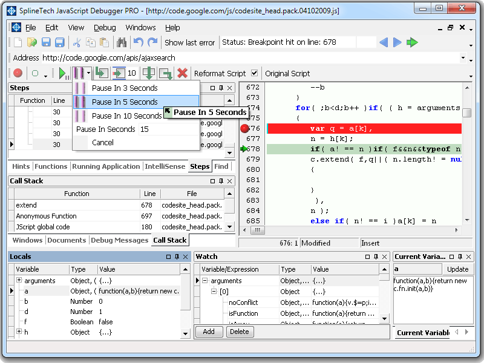Click the Add button in the Watch panel
Image resolution: width=484 pixels, height=363 pixels.
[209, 332]
